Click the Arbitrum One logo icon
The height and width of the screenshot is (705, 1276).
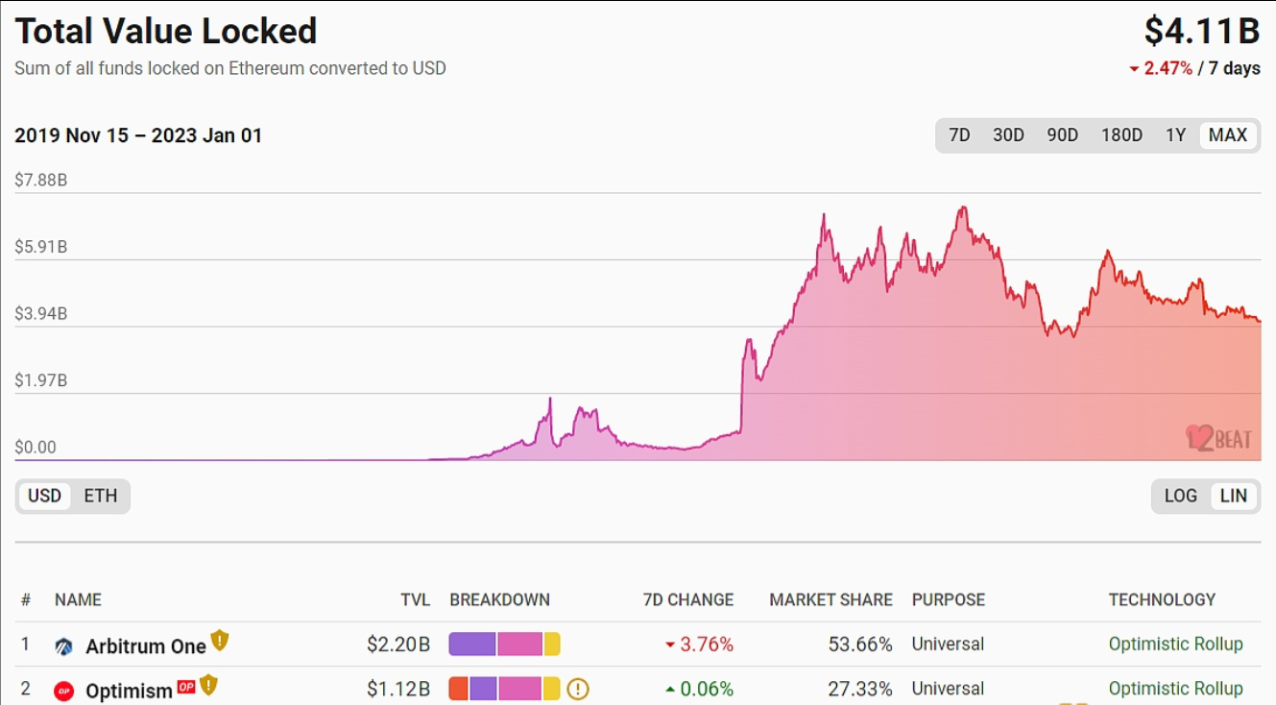(x=64, y=646)
